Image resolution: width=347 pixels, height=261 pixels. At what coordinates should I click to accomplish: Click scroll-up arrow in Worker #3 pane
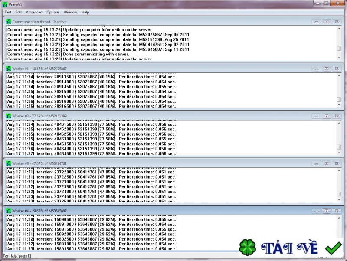[339, 170]
